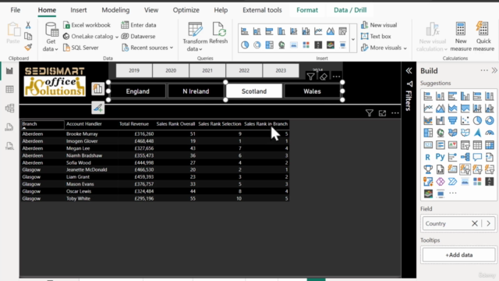
Task: Select N Ireland in the country slicer
Action: (x=196, y=91)
